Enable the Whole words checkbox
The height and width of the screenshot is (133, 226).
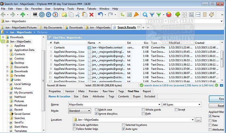tap(143, 110)
